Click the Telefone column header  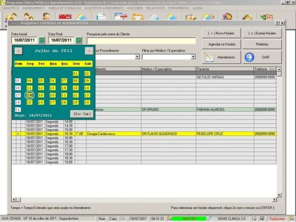(265, 69)
